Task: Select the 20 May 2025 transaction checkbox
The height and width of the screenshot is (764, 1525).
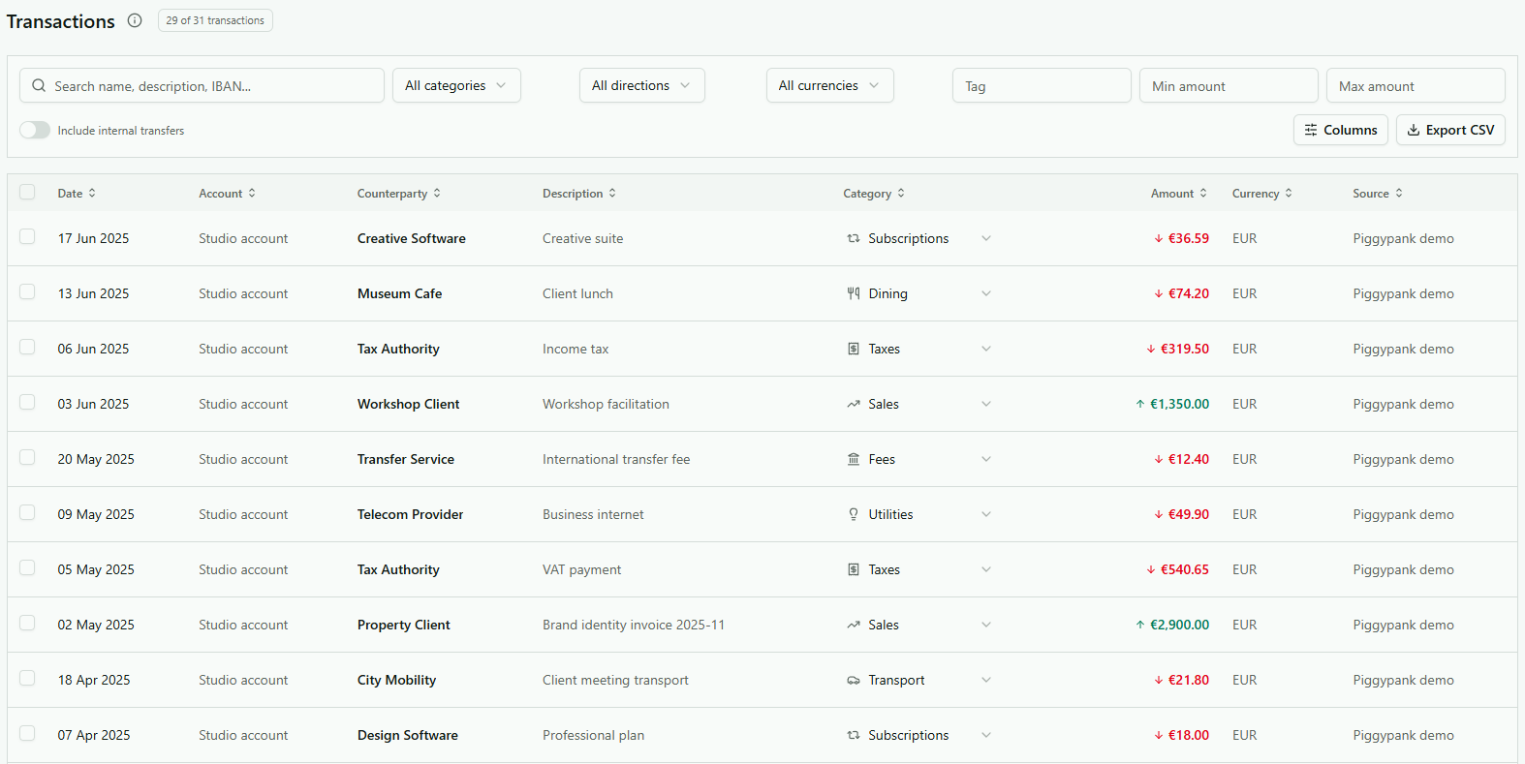Action: pyautogui.click(x=27, y=457)
